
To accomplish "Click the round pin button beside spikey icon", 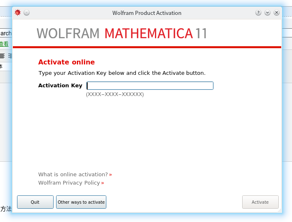I will click(x=27, y=12).
